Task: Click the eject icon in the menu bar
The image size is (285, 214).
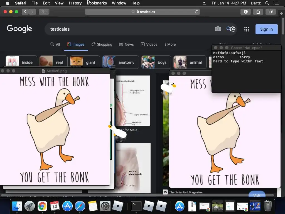Action: pos(204,3)
